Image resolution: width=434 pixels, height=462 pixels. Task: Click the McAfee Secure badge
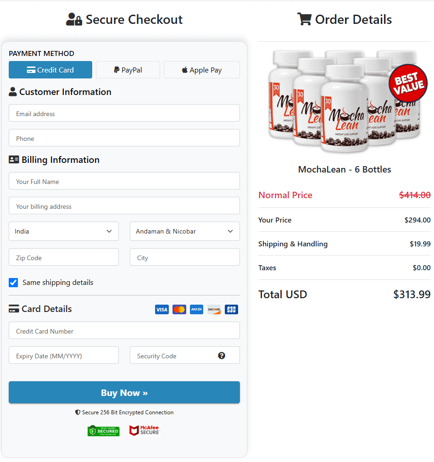click(144, 430)
